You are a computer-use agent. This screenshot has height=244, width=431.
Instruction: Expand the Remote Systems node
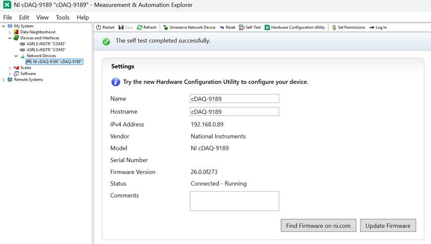(x=3, y=80)
